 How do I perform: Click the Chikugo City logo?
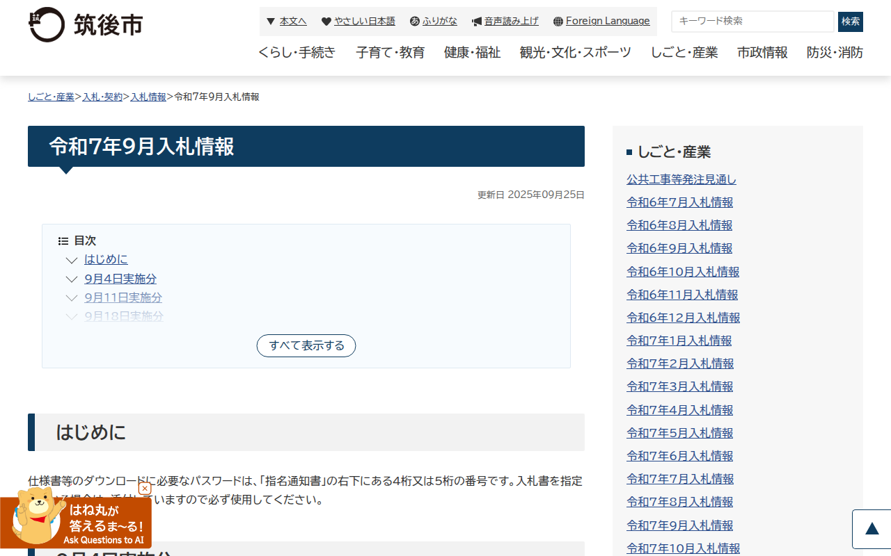[x=86, y=25]
